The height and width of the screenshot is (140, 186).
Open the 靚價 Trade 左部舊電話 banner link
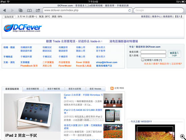point(74,41)
